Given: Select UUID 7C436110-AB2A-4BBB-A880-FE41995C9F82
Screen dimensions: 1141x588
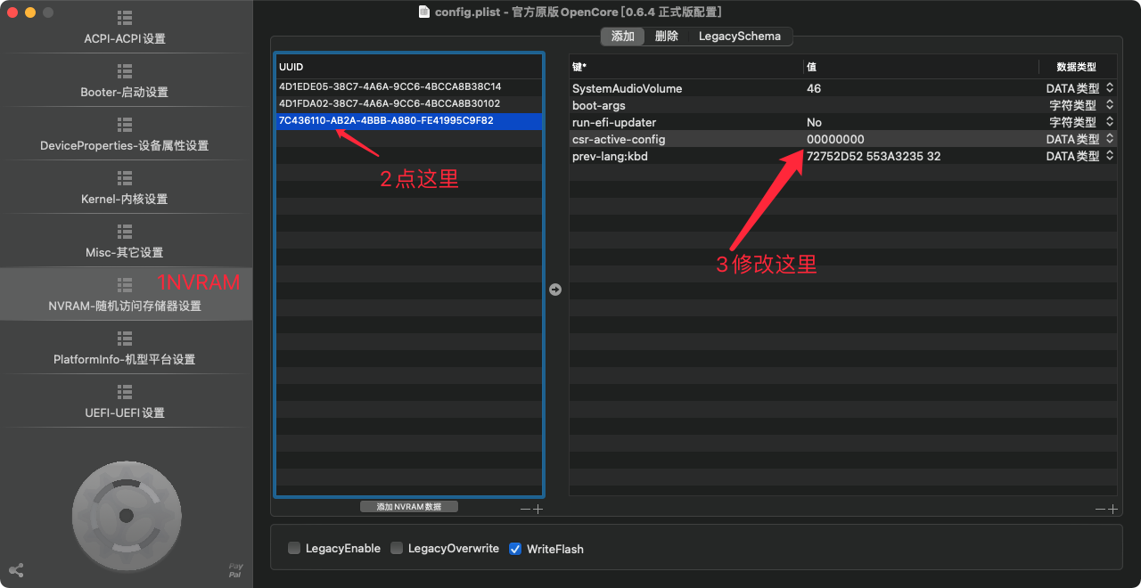Looking at the screenshot, I should point(409,121).
